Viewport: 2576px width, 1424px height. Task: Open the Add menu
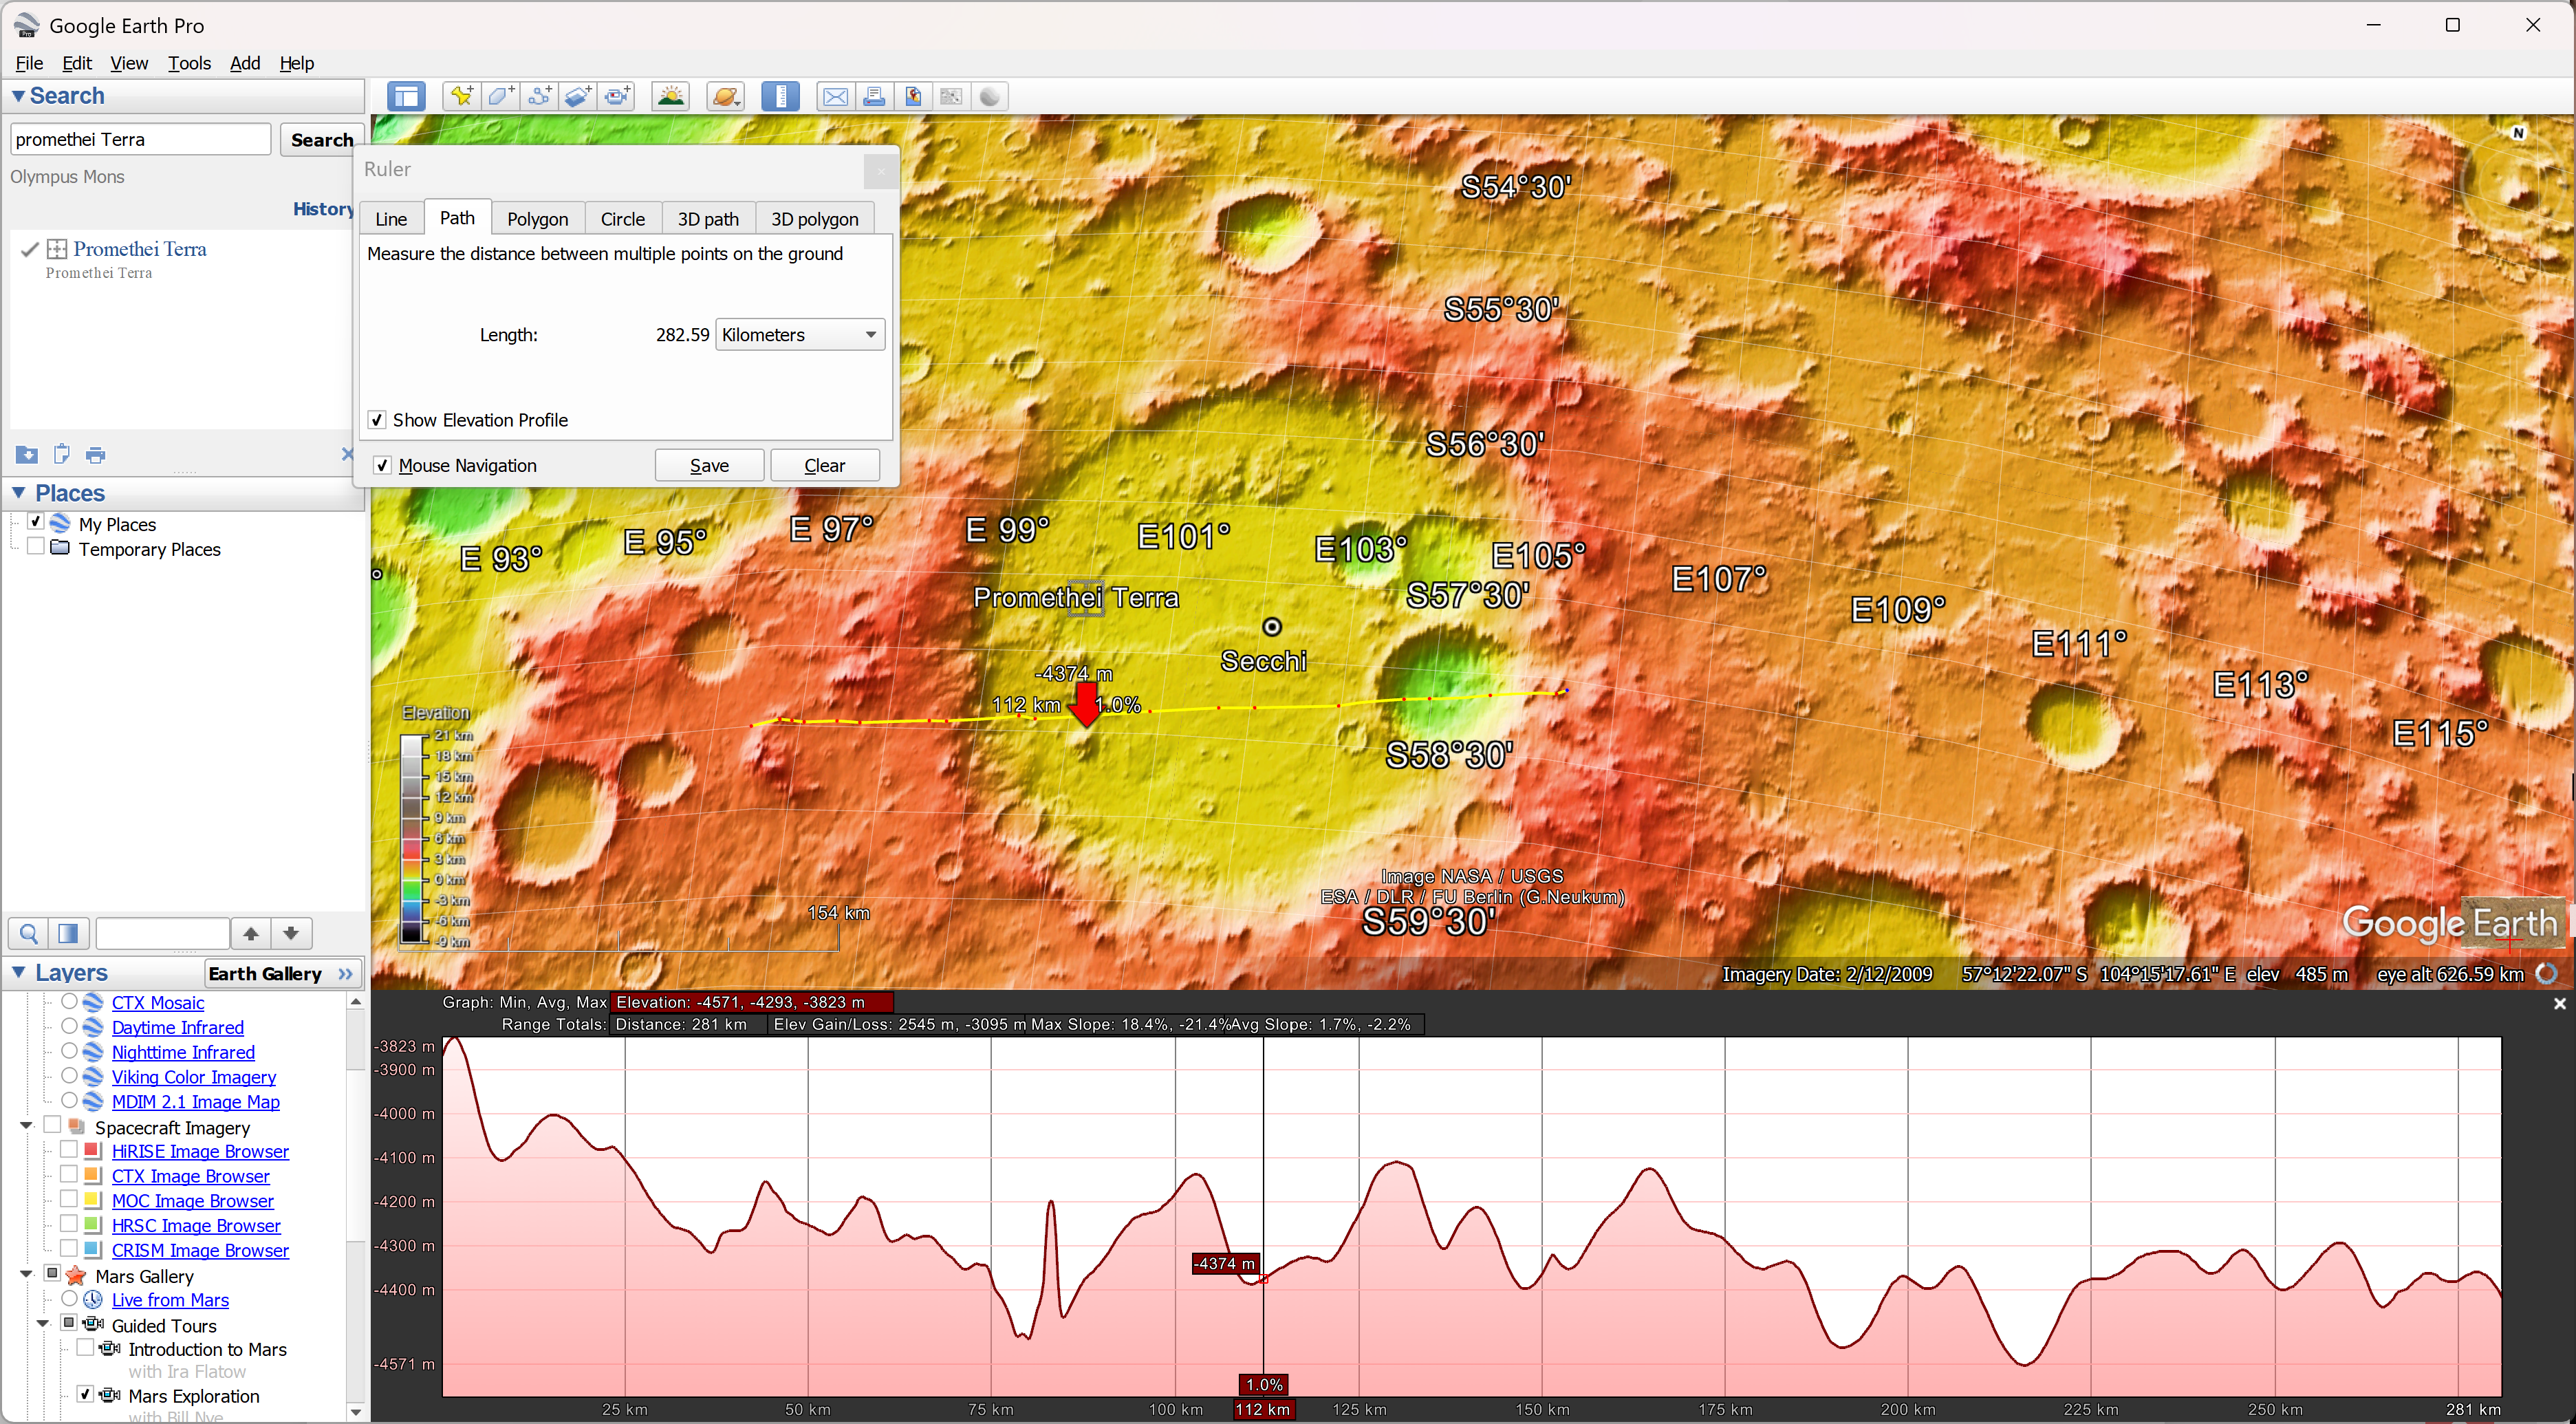pos(245,63)
